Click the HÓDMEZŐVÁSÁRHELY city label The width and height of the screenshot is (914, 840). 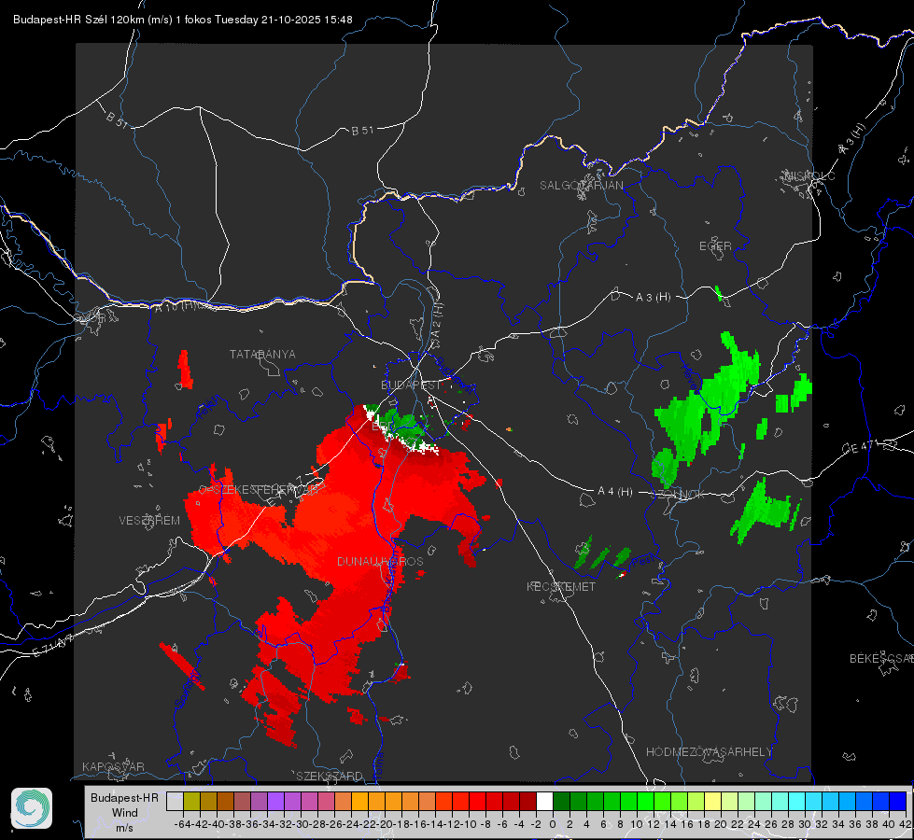tap(709, 752)
